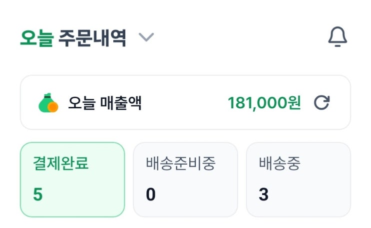This screenshot has width=371, height=228.
Task: Switch to the 배송준비중 tab
Action: [x=185, y=180]
